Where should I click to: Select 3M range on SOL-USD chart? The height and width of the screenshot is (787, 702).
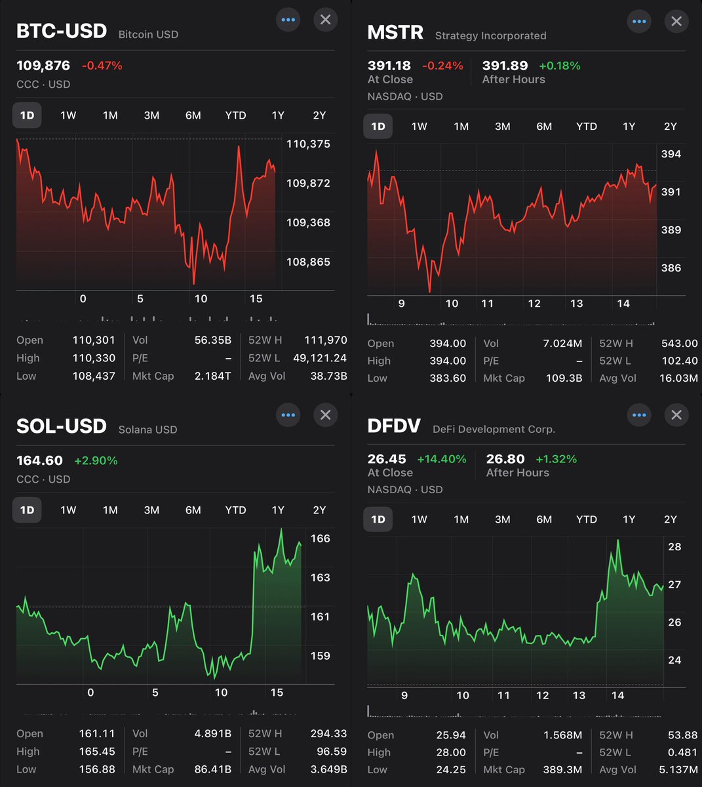151,510
